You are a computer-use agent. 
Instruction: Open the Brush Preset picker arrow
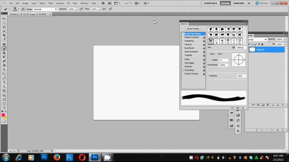coord(19,9)
